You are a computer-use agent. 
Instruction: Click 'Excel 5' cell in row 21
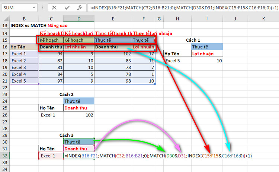24,81
